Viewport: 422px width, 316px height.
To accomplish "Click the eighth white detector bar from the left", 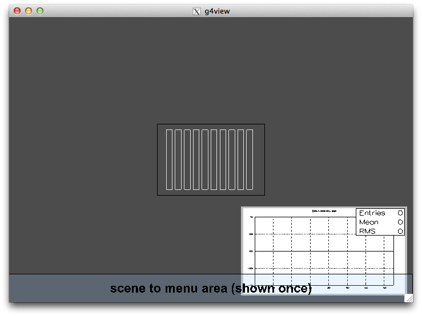I will point(232,160).
